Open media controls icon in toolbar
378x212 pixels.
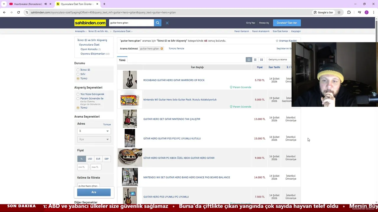(x=359, y=12)
